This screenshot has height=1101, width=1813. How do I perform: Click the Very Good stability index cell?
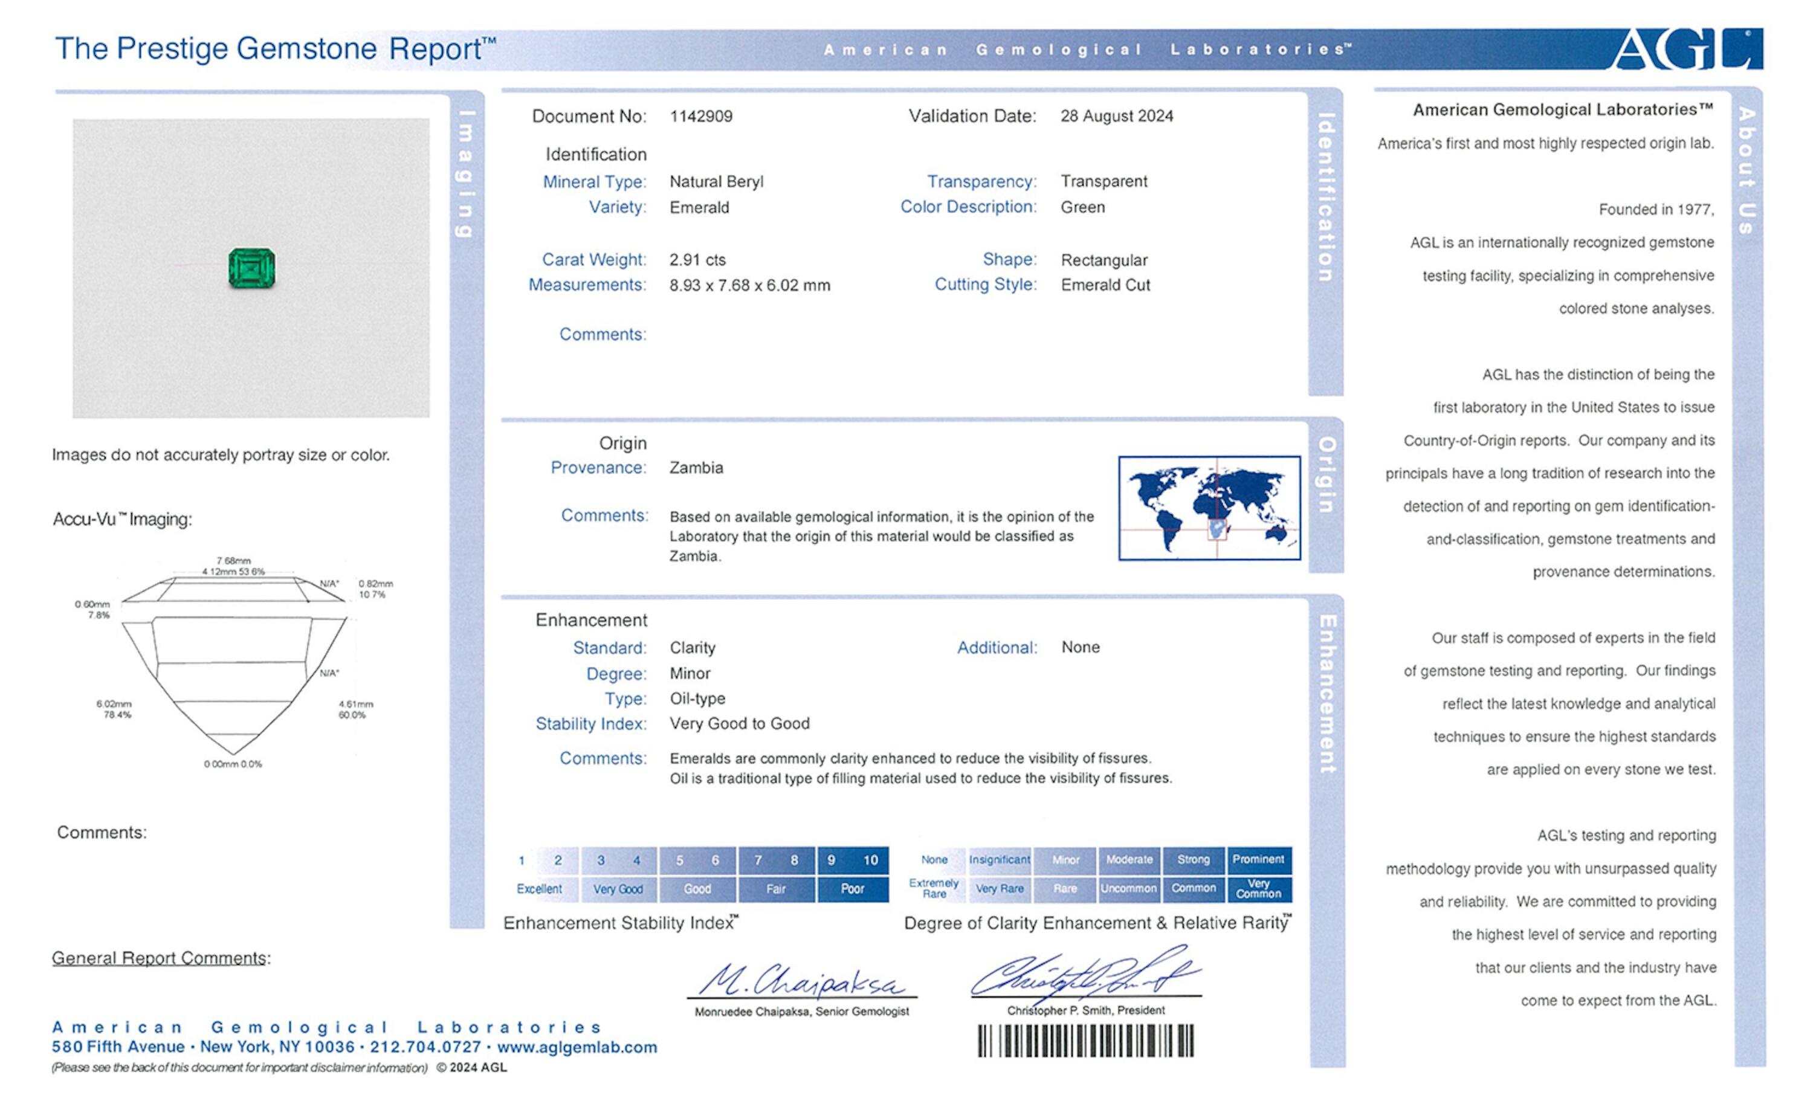point(618,888)
